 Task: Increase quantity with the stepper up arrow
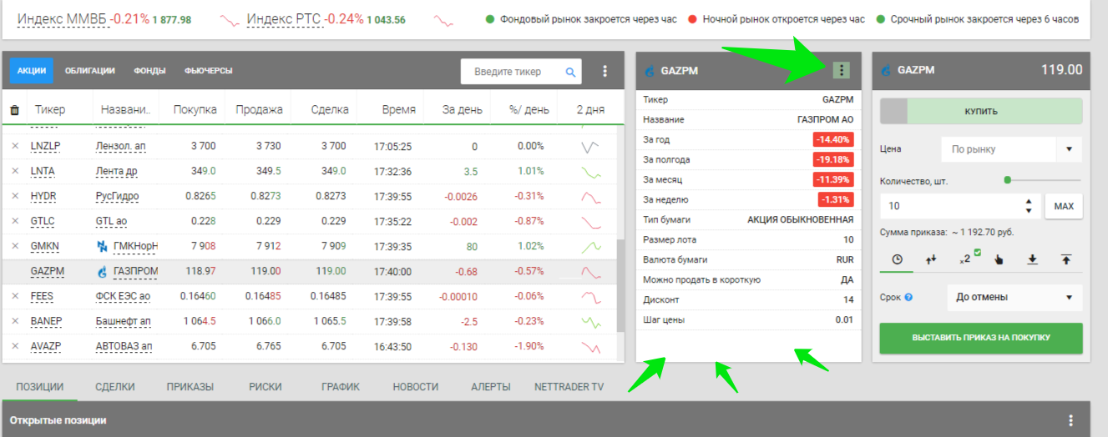(x=1028, y=201)
